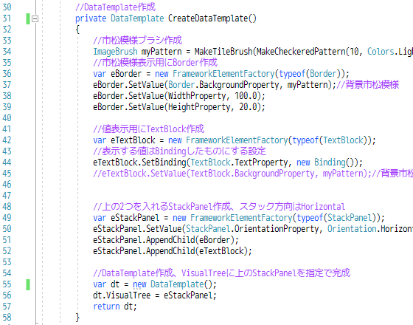413x325 pixels.
Task: Click 'eTextBlock.SetBinding' on line 44
Action: pyautogui.click(x=139, y=162)
